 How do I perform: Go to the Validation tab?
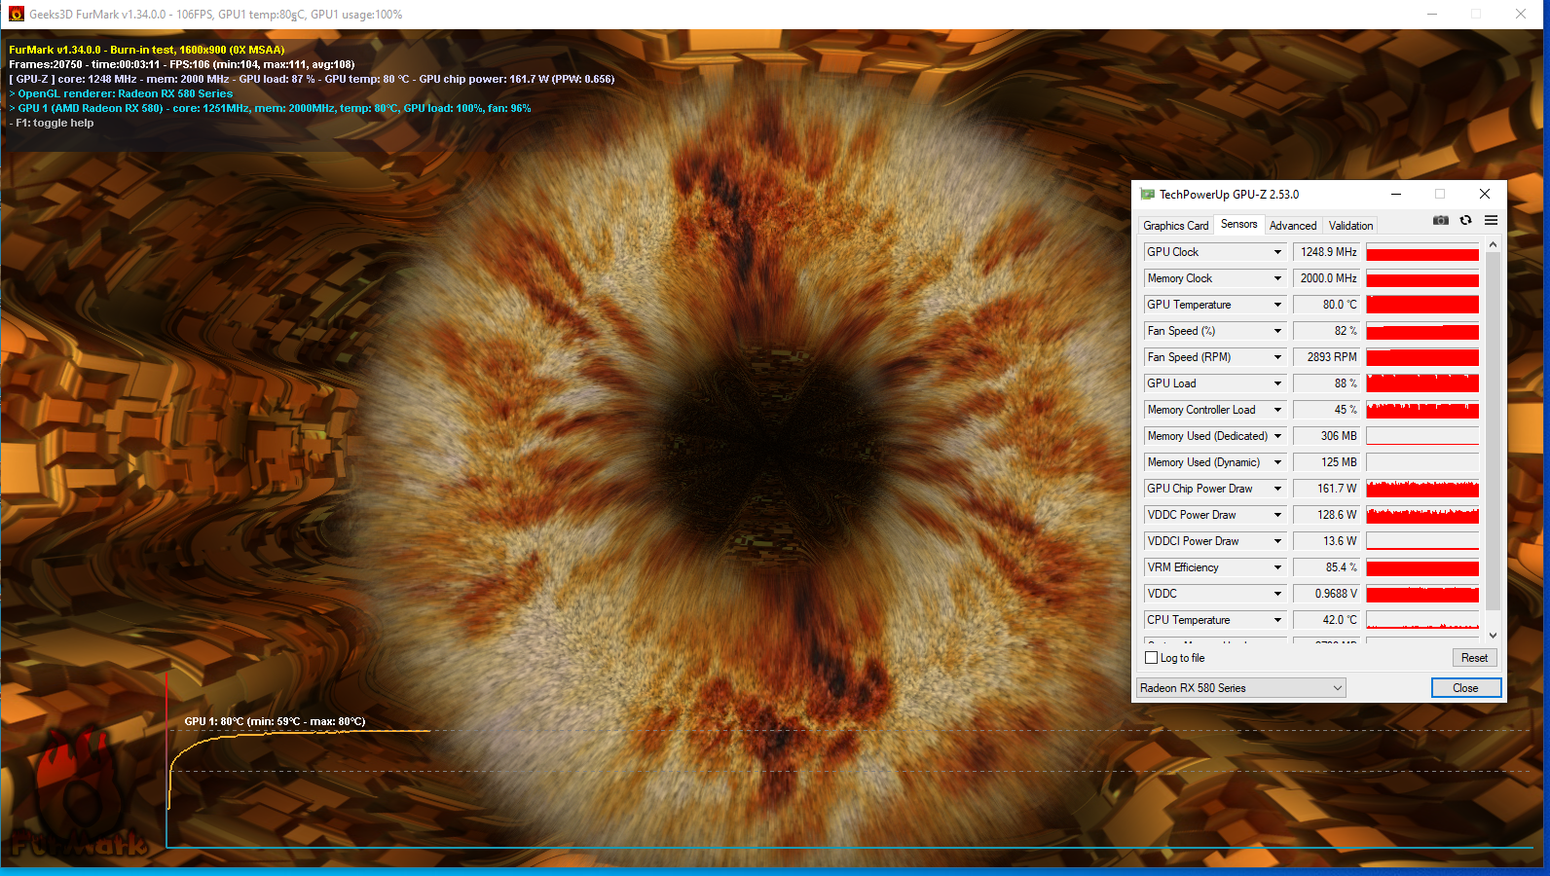click(x=1350, y=226)
